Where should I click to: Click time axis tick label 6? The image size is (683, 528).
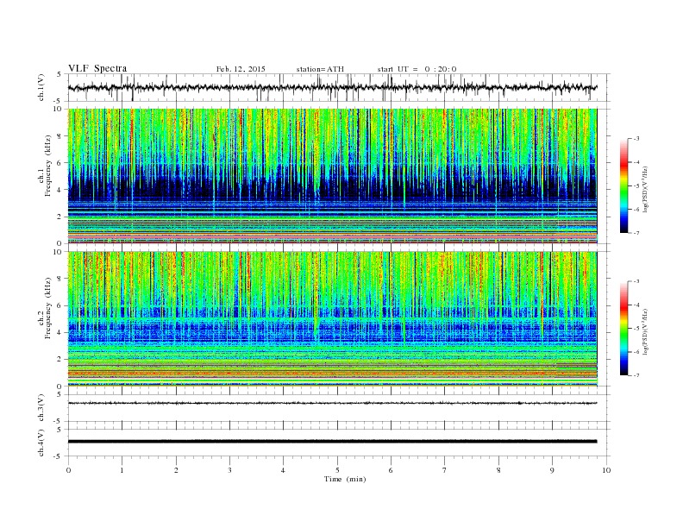pyautogui.click(x=391, y=470)
